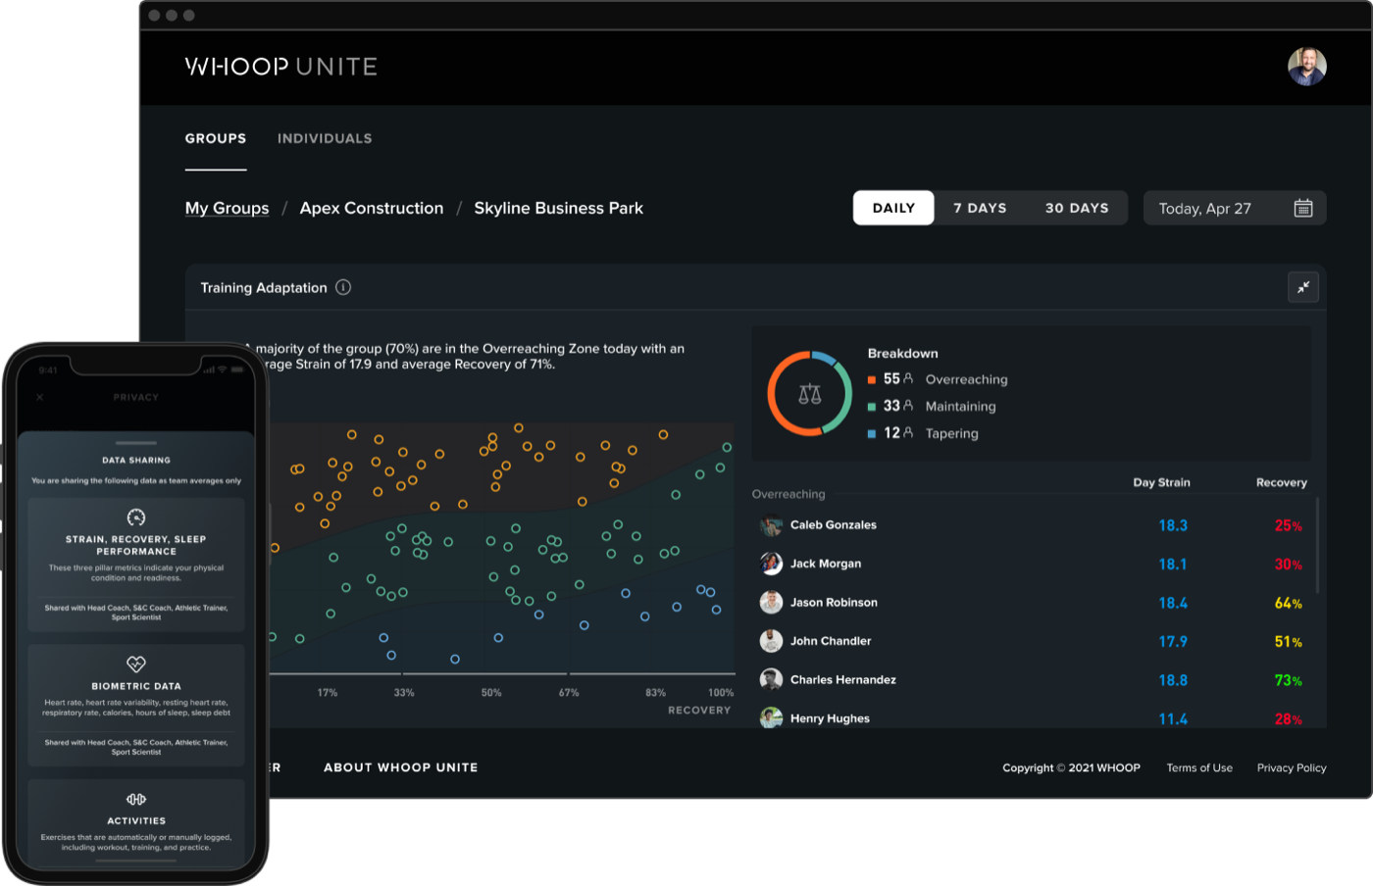Open Skyline Business Park breadcrumb
The height and width of the screenshot is (886, 1373).
pyautogui.click(x=559, y=208)
